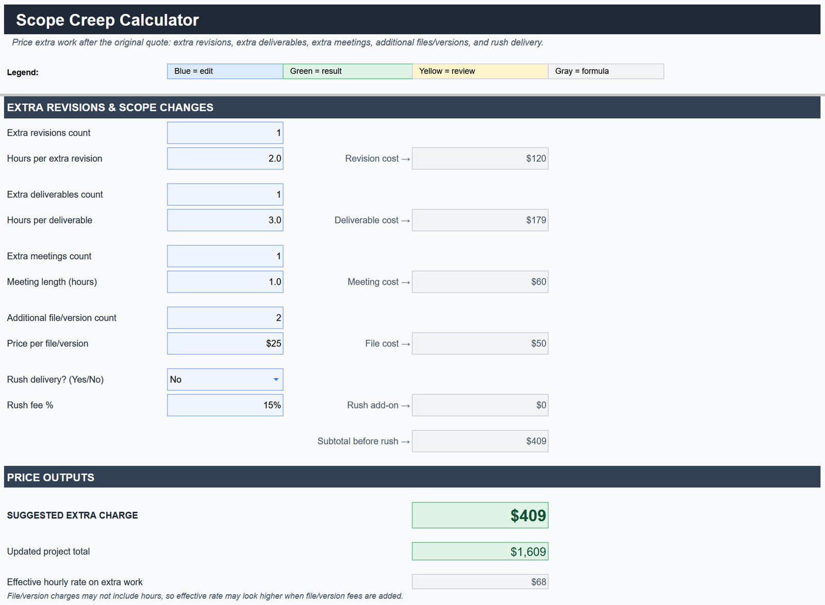
Task: Click the 'Subtotal before rush →' label
Action: click(364, 442)
